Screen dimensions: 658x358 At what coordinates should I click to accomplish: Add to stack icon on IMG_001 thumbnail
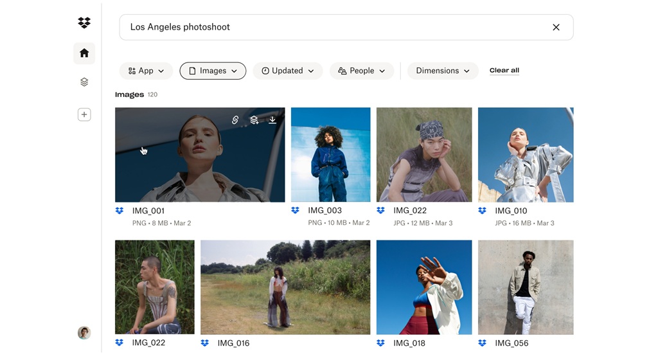254,120
